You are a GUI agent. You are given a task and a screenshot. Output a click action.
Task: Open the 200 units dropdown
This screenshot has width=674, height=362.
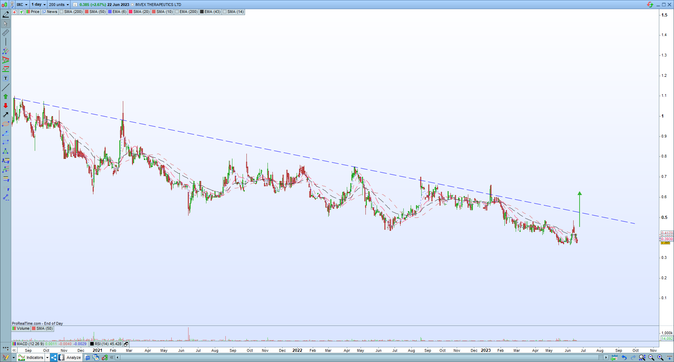tap(59, 5)
